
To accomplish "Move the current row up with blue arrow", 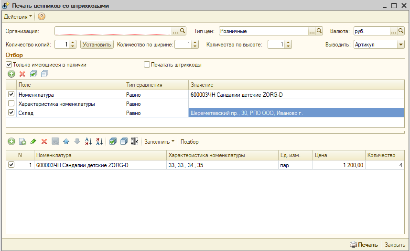I will click(x=66, y=141).
